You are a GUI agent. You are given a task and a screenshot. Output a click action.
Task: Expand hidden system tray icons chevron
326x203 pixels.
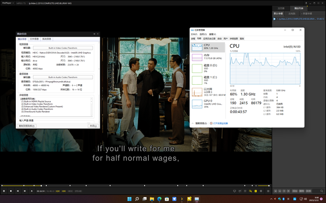pyautogui.click(x=271, y=199)
